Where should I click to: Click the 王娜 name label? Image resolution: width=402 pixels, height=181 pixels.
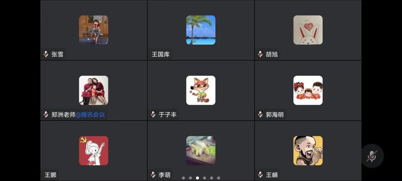point(51,175)
